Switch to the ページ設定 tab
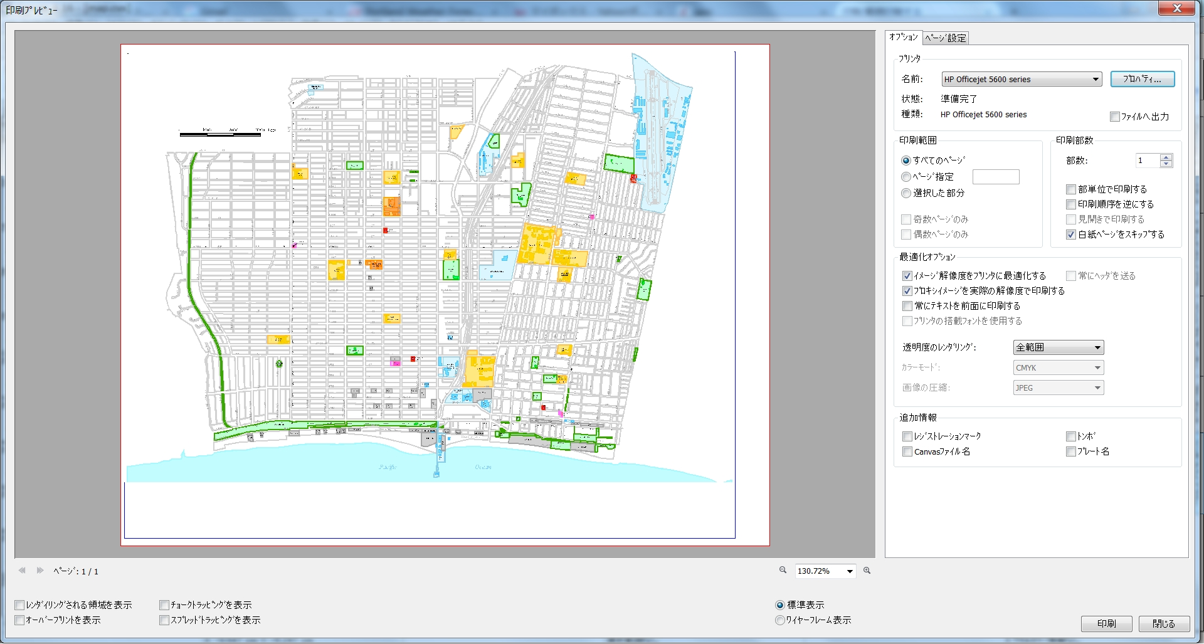Image resolution: width=1204 pixels, height=644 pixels. click(x=946, y=38)
